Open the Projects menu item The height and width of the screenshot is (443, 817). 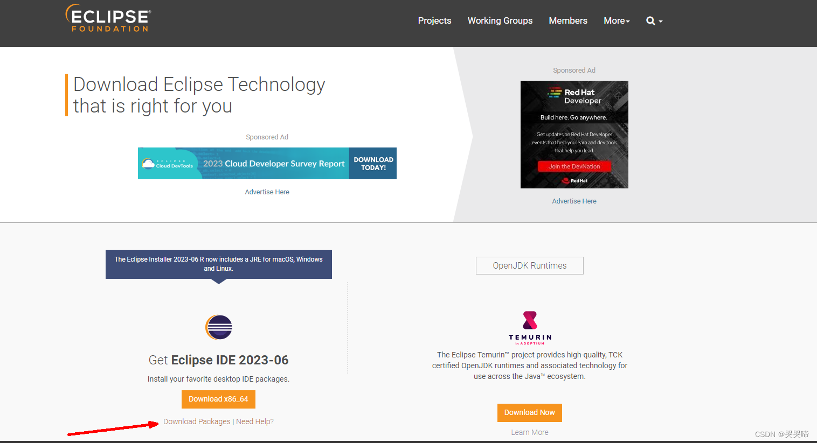pyautogui.click(x=435, y=21)
